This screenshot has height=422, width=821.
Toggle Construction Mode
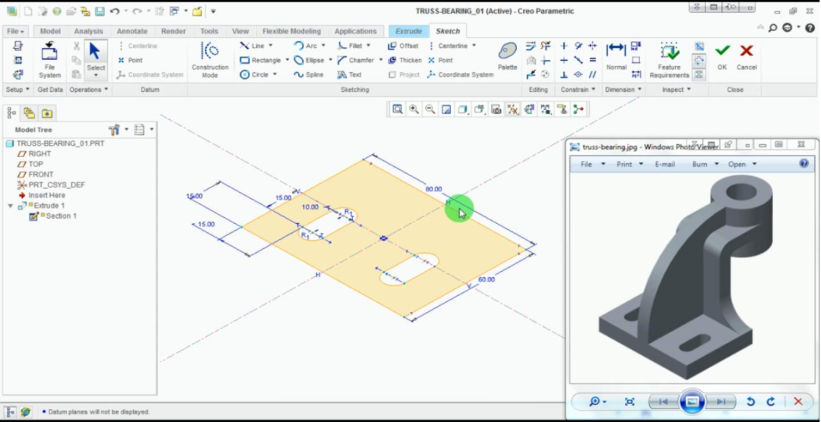[x=210, y=58]
